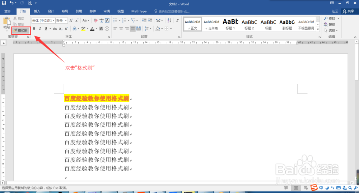Toggle Bold formatting
Image resolution: width=359 pixels, height=193 pixels.
pyautogui.click(x=34, y=29)
